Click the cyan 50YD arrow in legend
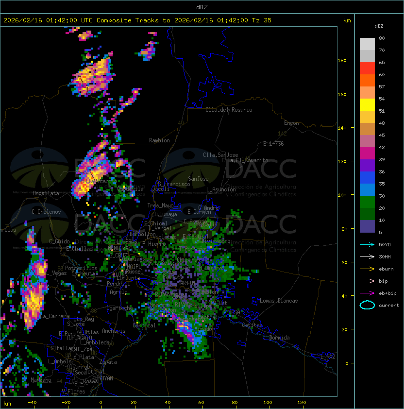The height and width of the screenshot is (409, 404). (x=367, y=244)
